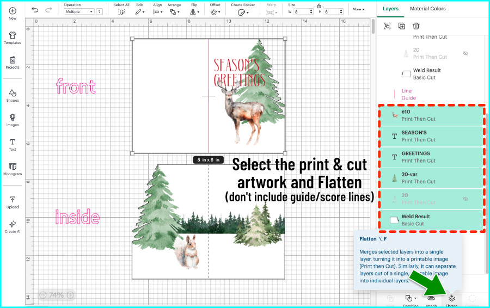This screenshot has width=490, height=308.
Task: Click the Attach paperclip icon
Action: click(431, 298)
